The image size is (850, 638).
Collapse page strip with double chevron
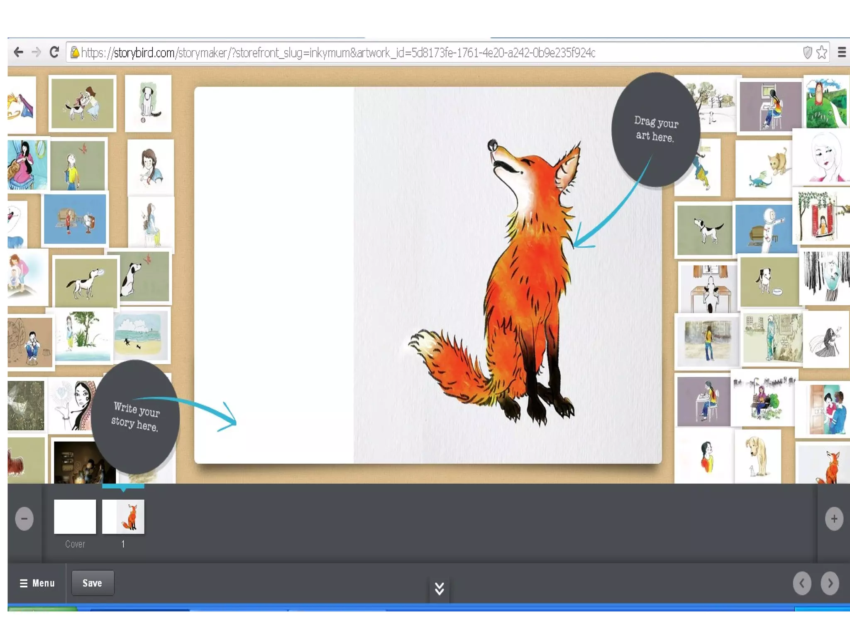pyautogui.click(x=439, y=589)
